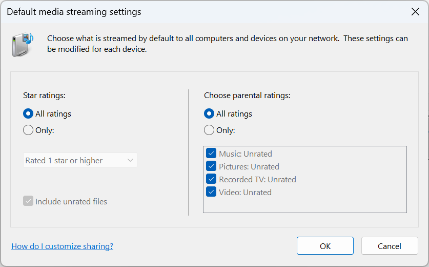Click the star rating dropdown arrow
Screen dimensions: 429x267
coord(130,160)
